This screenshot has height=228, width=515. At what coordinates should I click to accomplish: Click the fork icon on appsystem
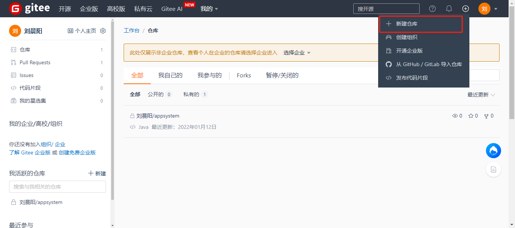tap(486, 116)
